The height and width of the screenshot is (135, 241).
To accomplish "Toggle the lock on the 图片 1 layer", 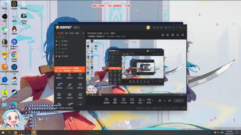I will [x=59, y=41].
